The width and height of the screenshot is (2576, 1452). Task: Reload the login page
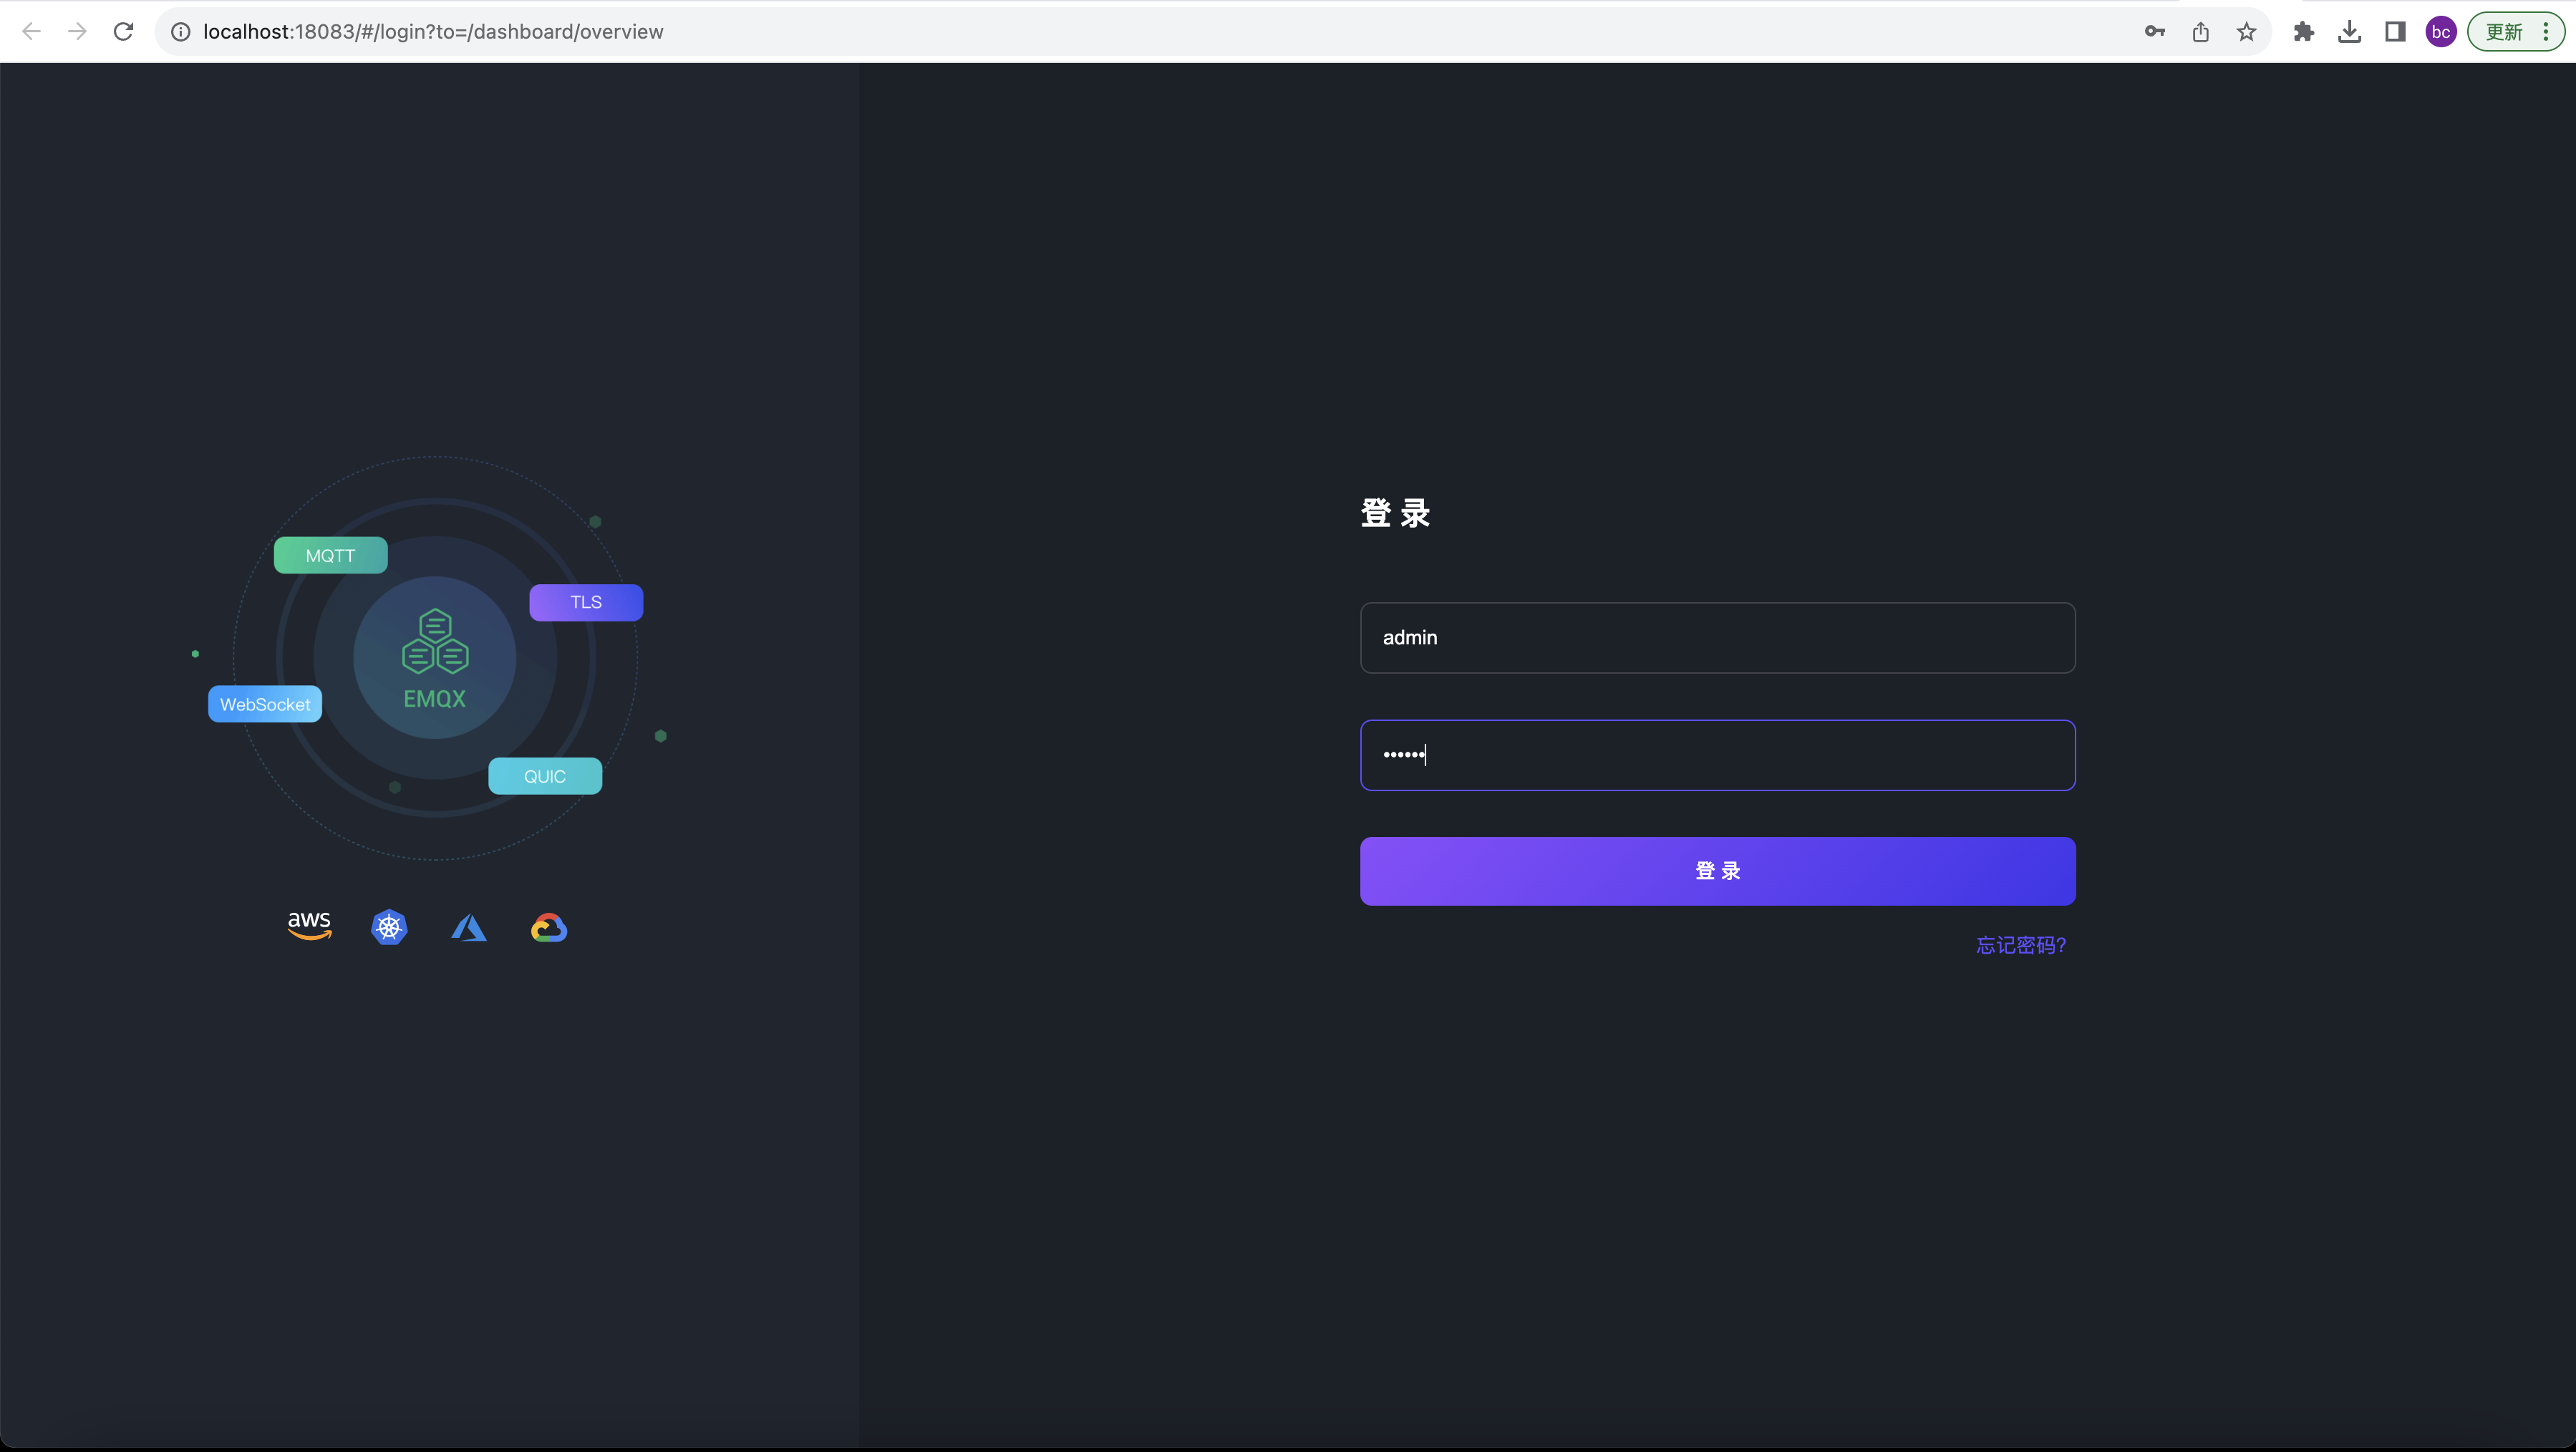123,31
